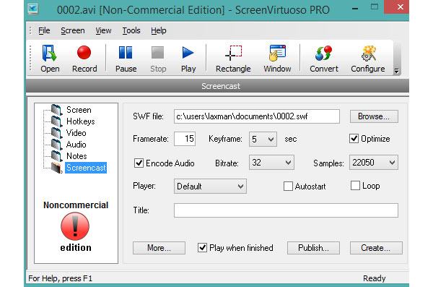Viewport: 433px width, 287px height.
Task: Click the menu bar drag handle
Action: tap(30, 30)
